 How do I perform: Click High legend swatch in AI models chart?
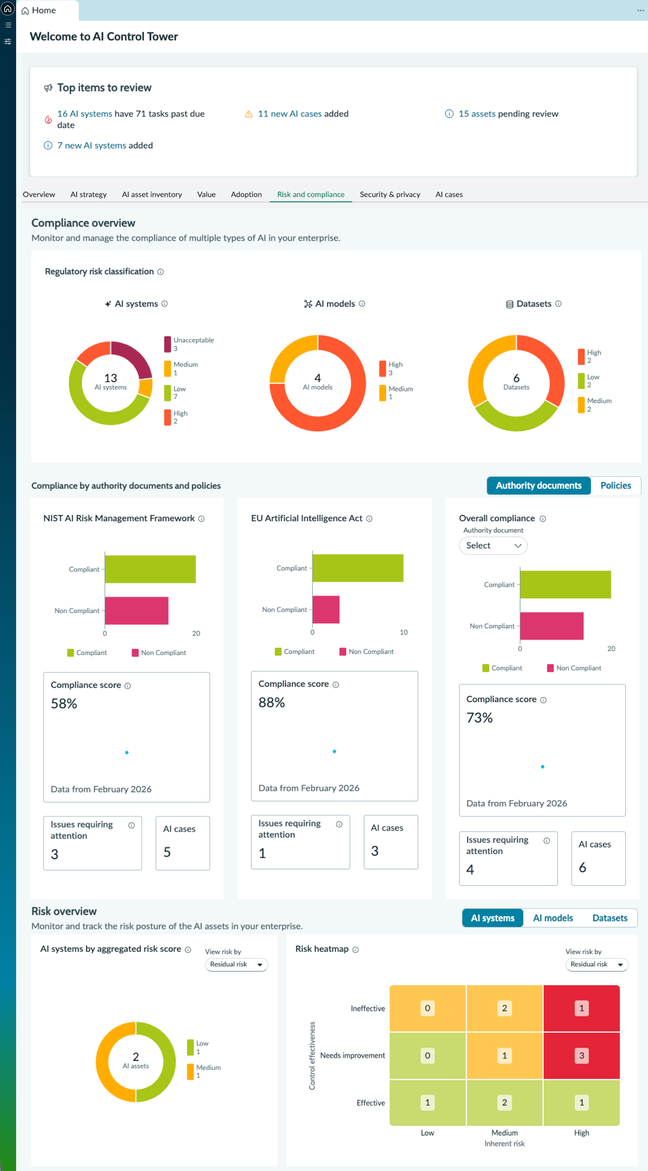[x=382, y=368]
